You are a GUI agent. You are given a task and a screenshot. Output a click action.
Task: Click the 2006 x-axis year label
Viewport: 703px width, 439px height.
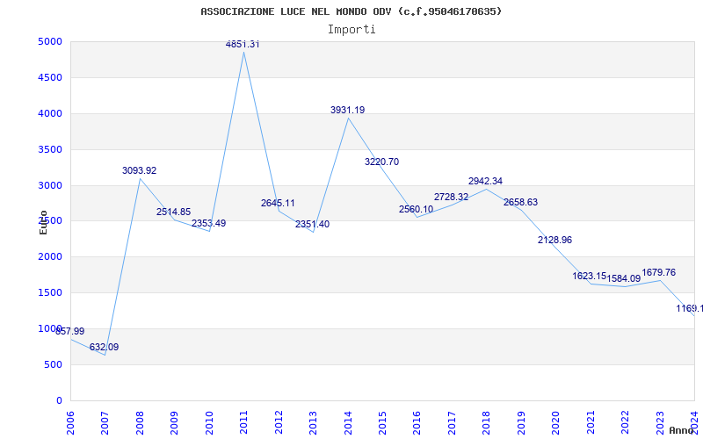(70, 422)
